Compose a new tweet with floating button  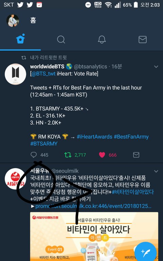point(145,252)
